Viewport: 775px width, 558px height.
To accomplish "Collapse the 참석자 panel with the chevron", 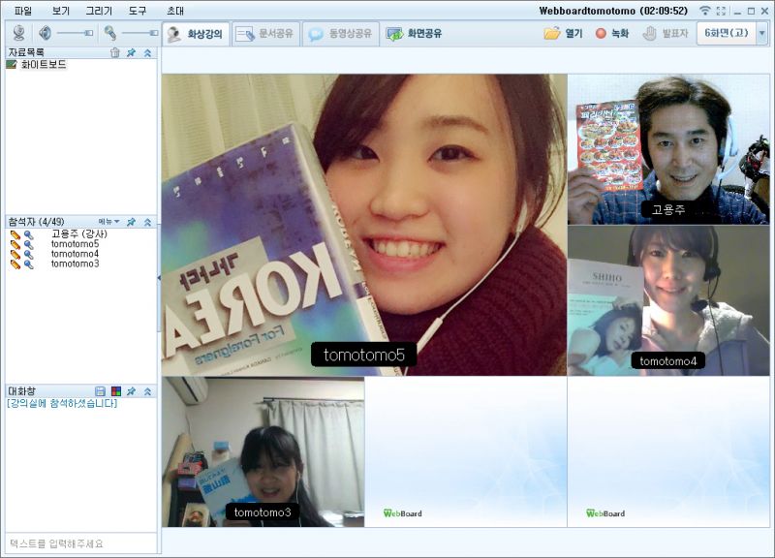I will [147, 223].
